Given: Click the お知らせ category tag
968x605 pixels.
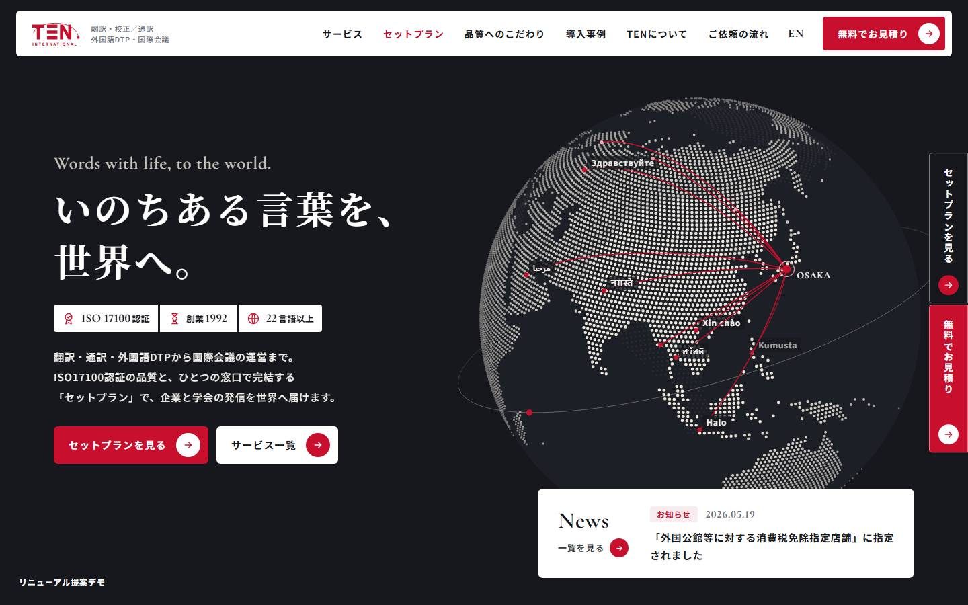Looking at the screenshot, I should coord(674,514).
